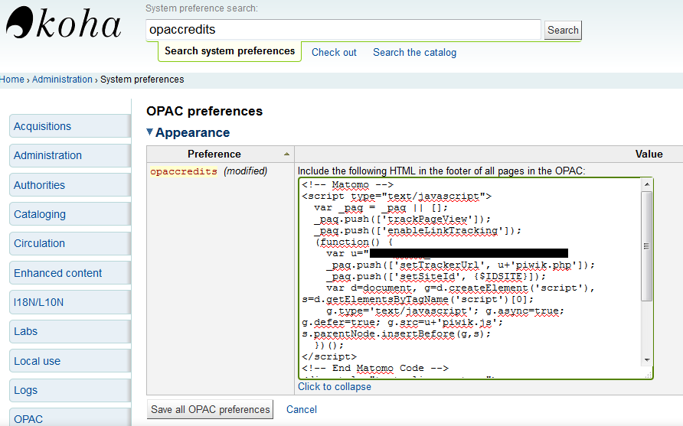Sort by the Preference column arrow

pyautogui.click(x=286, y=154)
